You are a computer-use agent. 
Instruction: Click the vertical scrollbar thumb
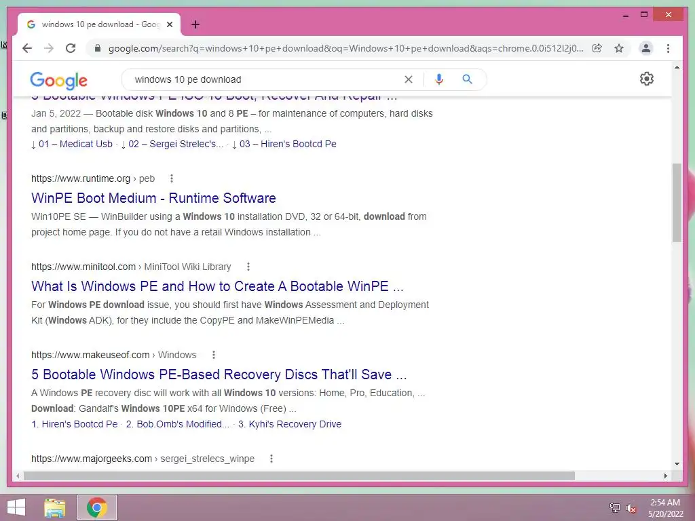coord(677,202)
